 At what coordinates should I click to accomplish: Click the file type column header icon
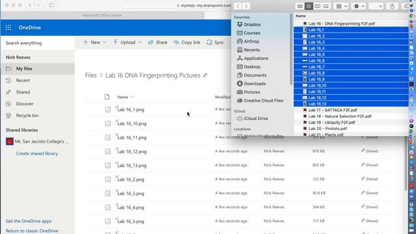[x=107, y=97]
